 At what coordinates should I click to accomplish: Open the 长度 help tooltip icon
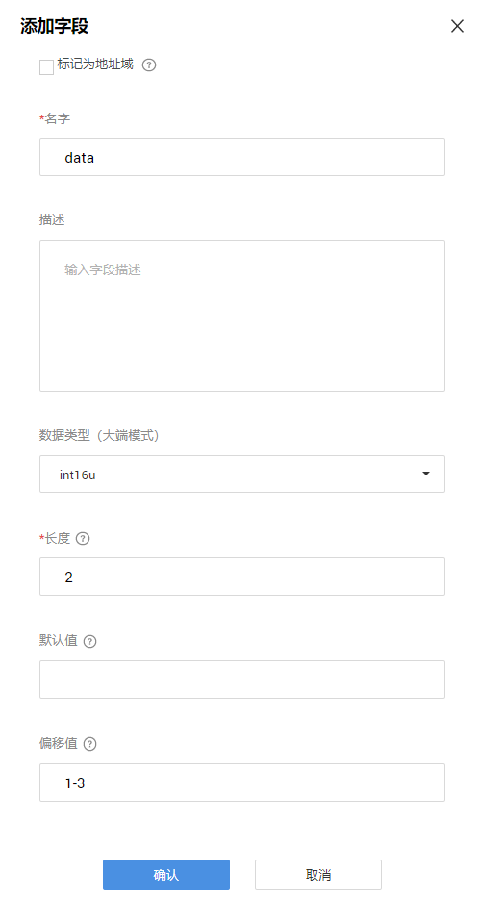coord(83,539)
